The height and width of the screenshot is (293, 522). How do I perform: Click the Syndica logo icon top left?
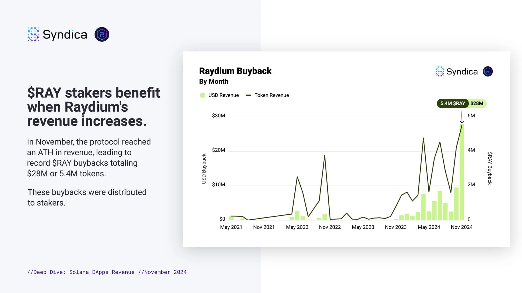click(33, 34)
